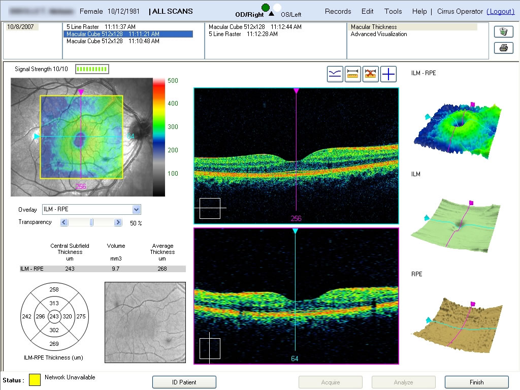The width and height of the screenshot is (520, 390).
Task: Click the blue crosshair center icon
Action: pyautogui.click(x=388, y=75)
